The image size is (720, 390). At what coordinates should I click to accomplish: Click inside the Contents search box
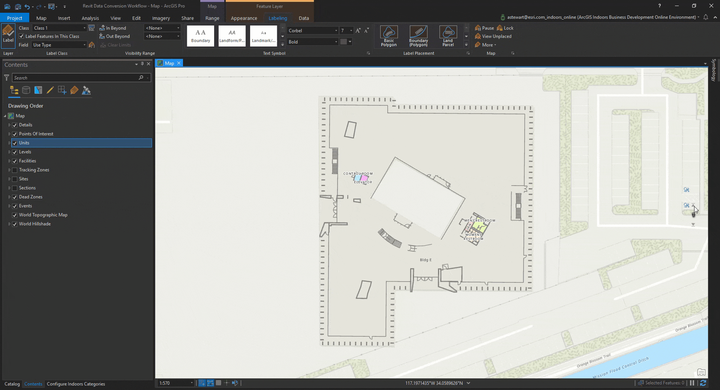pos(75,78)
